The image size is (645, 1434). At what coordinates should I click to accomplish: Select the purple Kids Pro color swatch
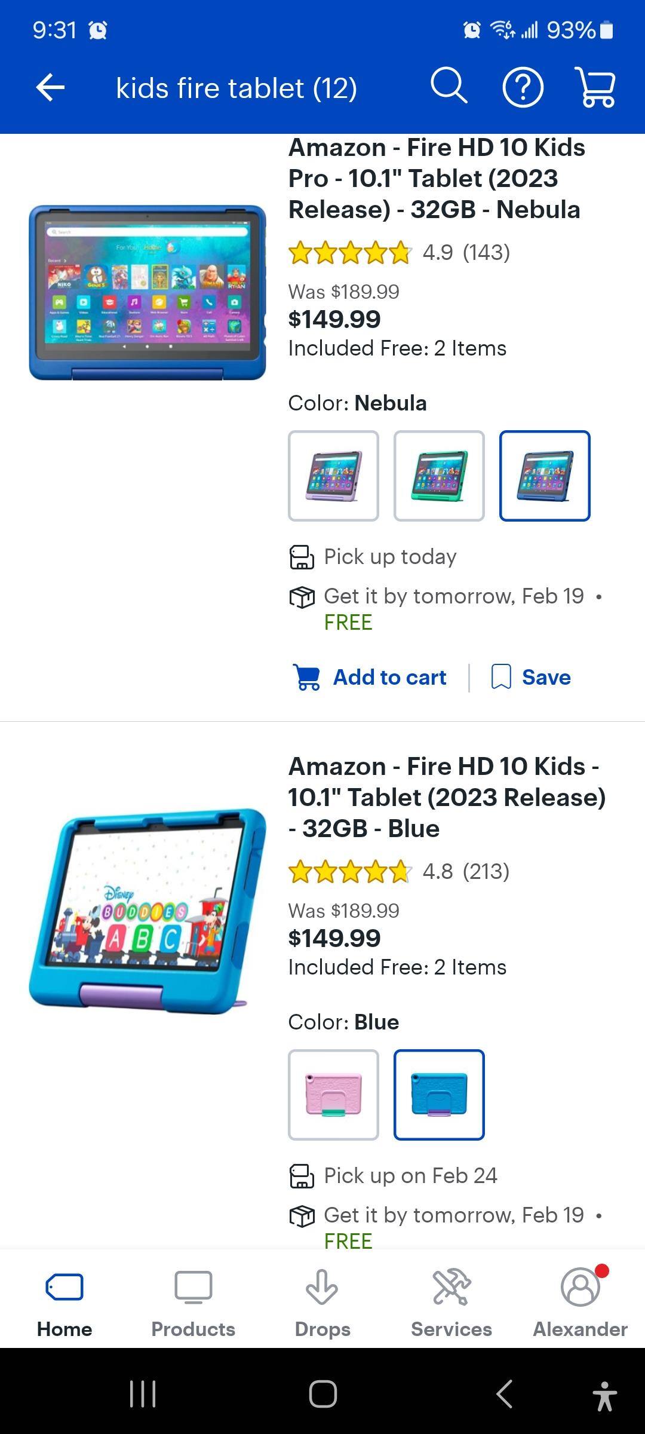click(333, 476)
